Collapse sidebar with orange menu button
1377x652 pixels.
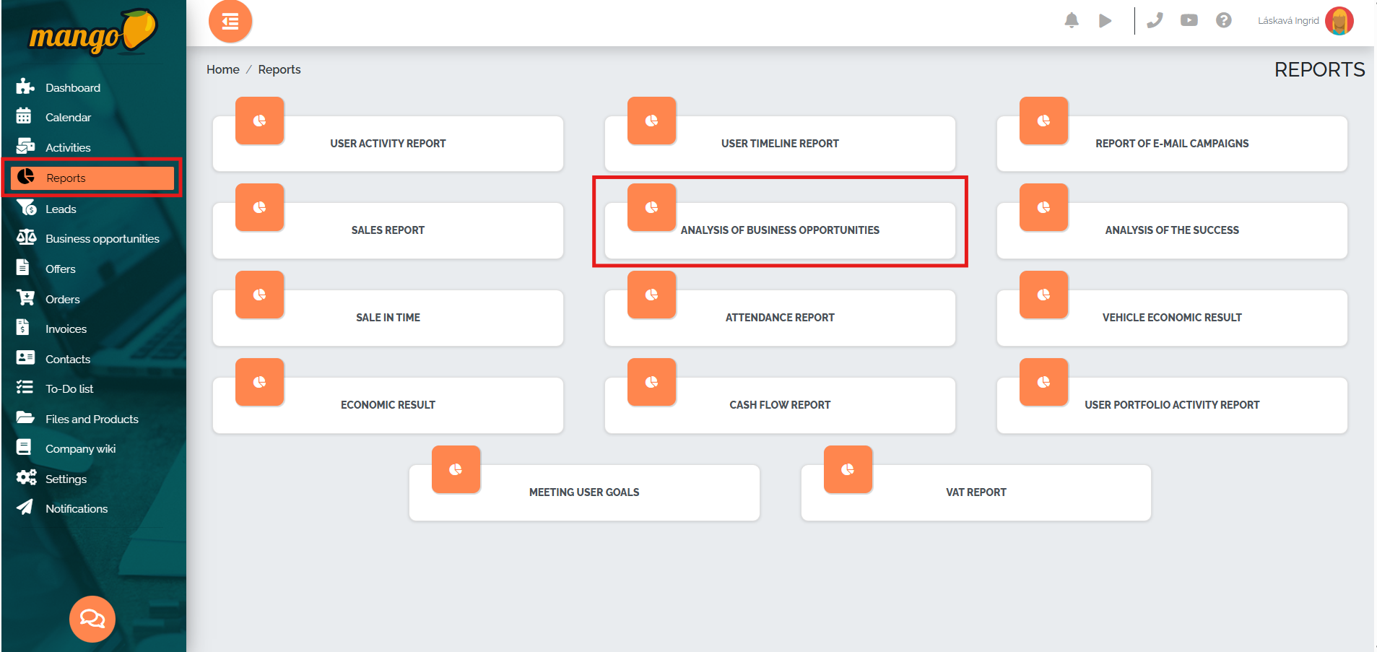(x=230, y=22)
